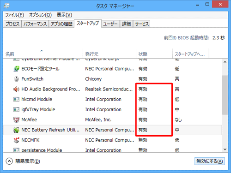Click the McAfee shield icon
This screenshot has height=173, width=231.
click(16, 120)
